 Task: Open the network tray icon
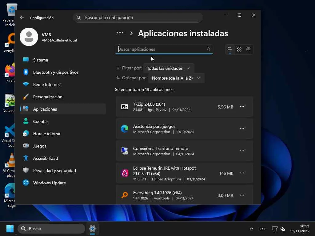(275, 229)
